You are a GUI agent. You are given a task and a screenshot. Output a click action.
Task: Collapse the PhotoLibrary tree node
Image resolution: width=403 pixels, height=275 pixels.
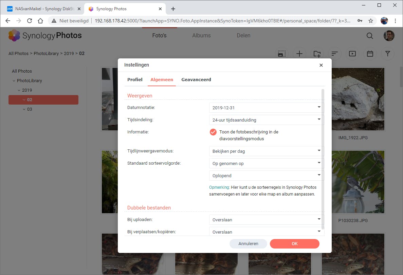(14, 81)
